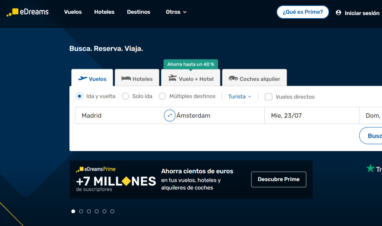Enable the Vuelos directos checkbox

[x=269, y=97]
